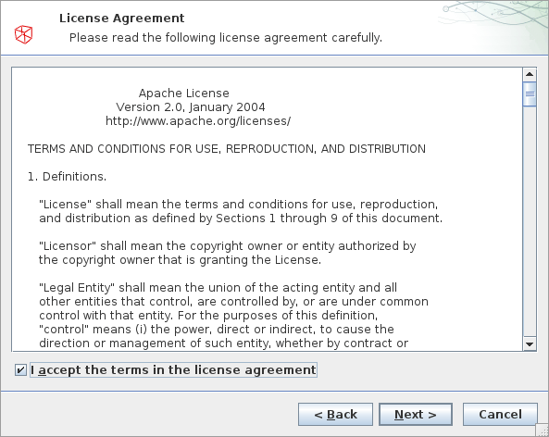Click the 'I accept the terms' label text

point(173,369)
